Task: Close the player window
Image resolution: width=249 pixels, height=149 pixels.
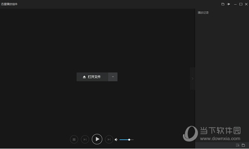Action: (x=246, y=4)
